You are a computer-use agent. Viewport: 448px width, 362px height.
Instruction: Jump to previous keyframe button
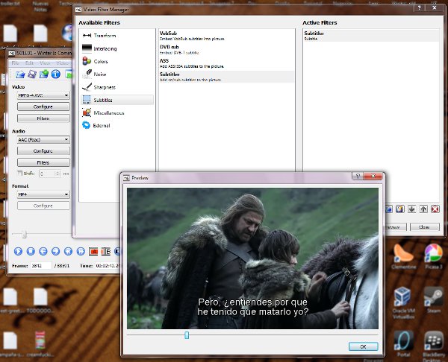pyautogui.click(x=68, y=251)
